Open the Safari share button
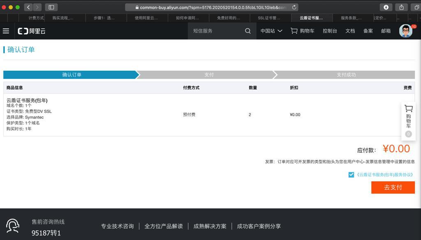This screenshot has height=240, width=421. [x=401, y=7]
